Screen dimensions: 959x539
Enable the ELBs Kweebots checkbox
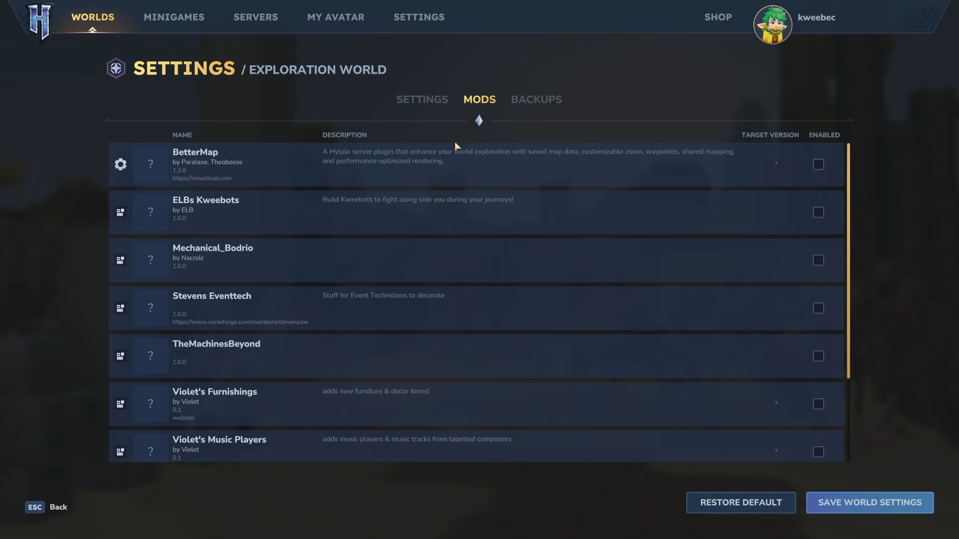pyautogui.click(x=818, y=213)
